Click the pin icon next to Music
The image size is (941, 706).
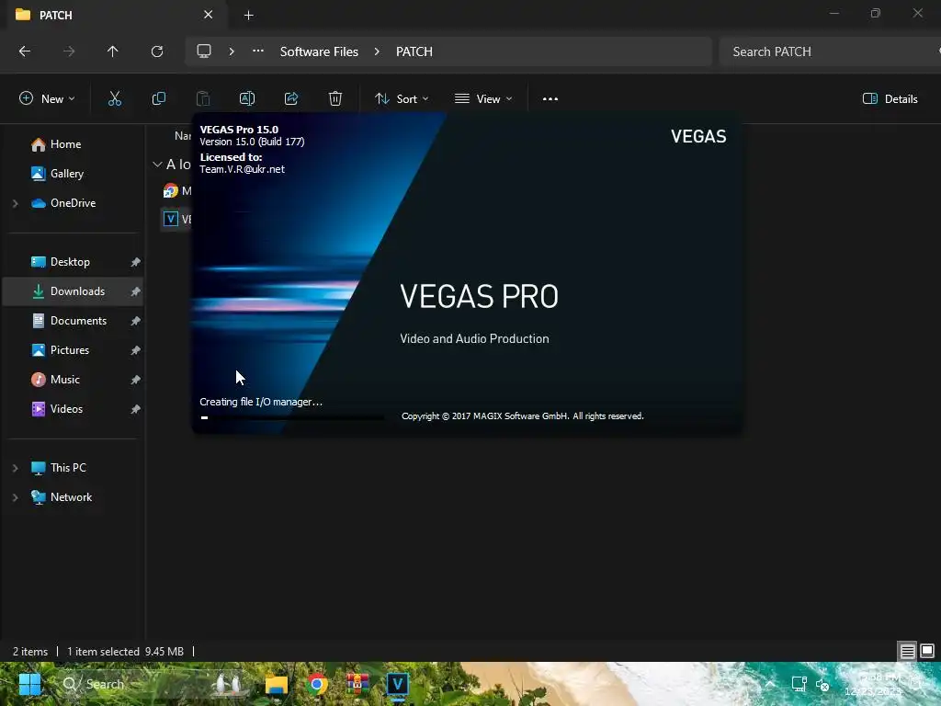136,380
